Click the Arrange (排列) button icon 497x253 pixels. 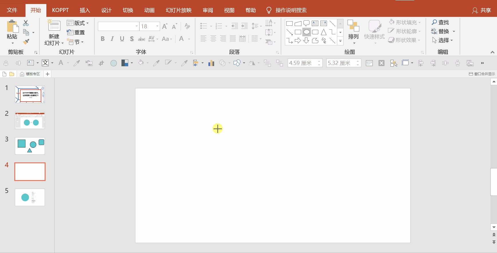click(353, 26)
